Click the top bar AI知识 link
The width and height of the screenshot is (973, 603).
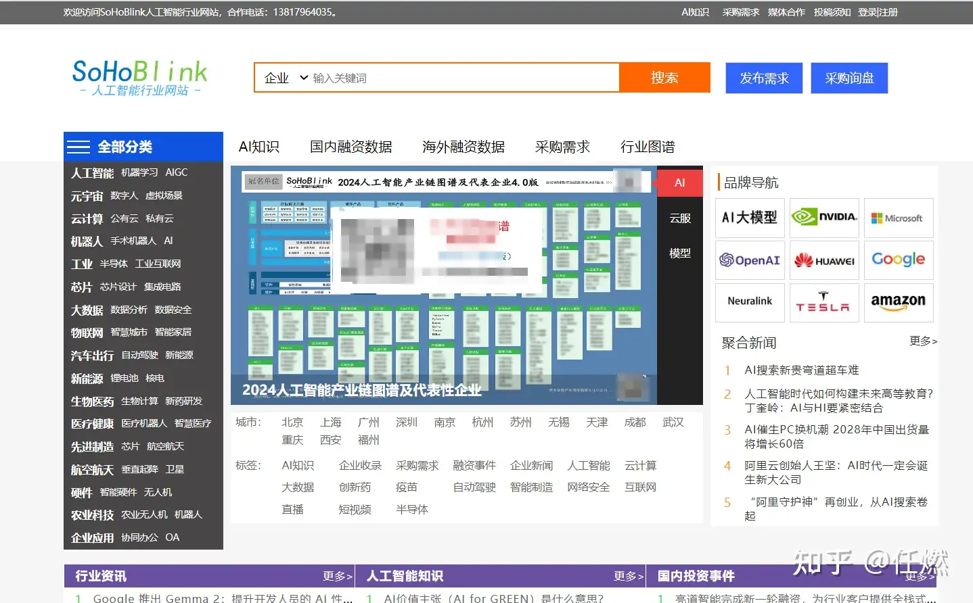pyautogui.click(x=695, y=12)
